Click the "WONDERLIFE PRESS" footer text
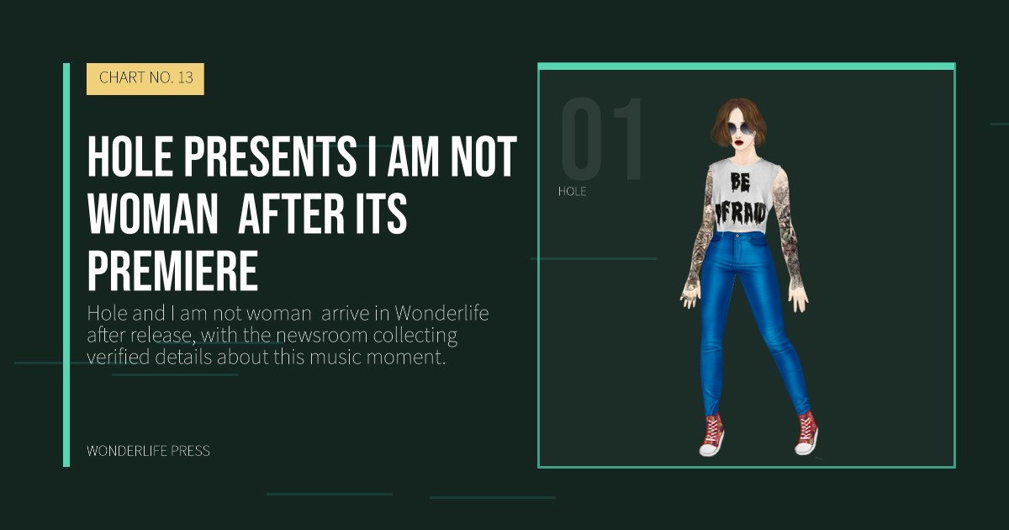 tap(148, 451)
